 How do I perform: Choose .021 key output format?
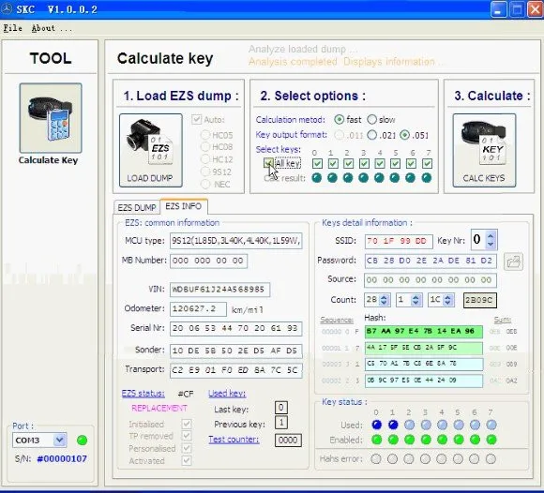(372, 135)
